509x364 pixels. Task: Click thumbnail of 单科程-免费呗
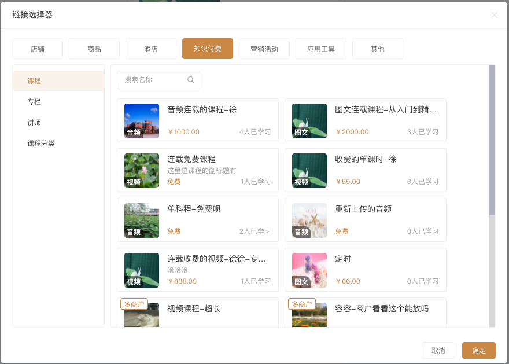click(142, 220)
